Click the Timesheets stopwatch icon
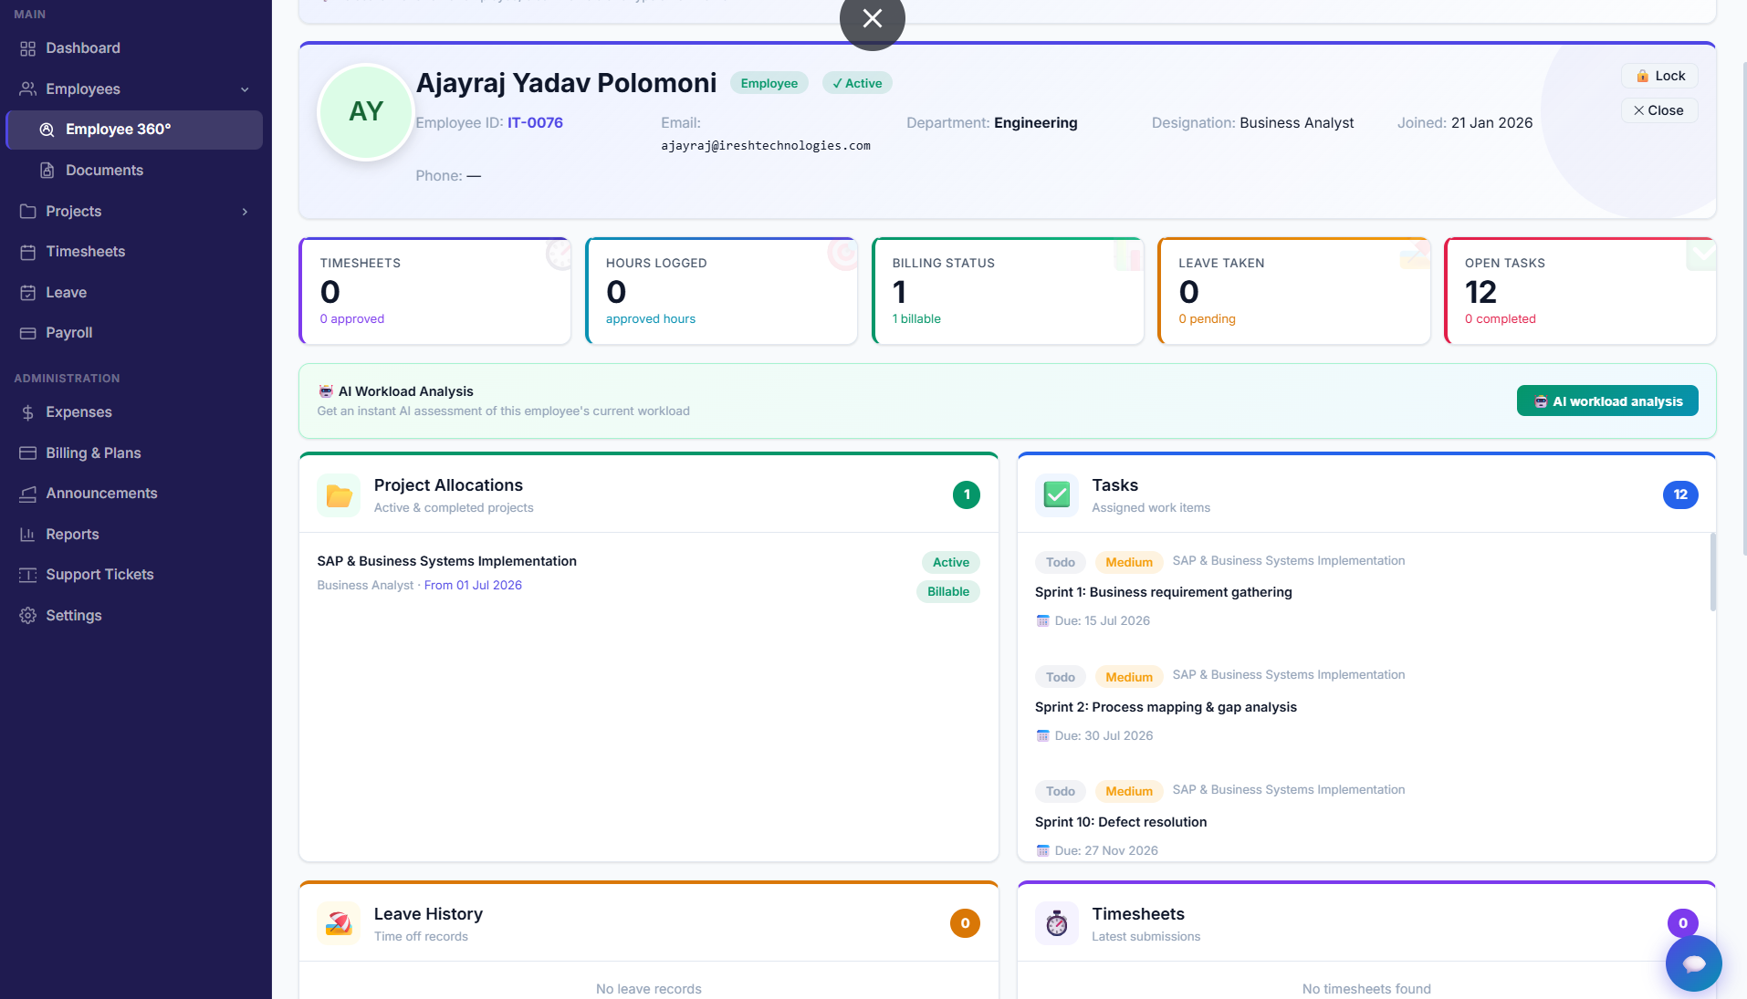This screenshot has width=1747, height=999. coord(1057,924)
